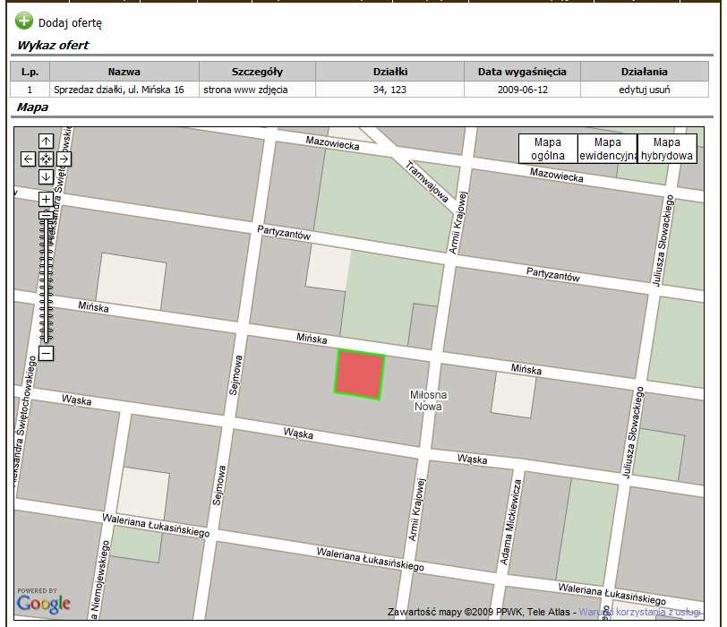The height and width of the screenshot is (627, 727).
Task: Click the Działania column header
Action: pyautogui.click(x=645, y=72)
